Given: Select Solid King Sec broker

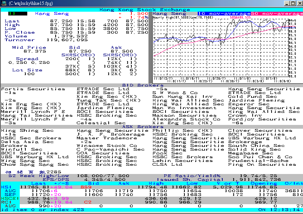Looking at the screenshot, I should (x=255, y=149).
